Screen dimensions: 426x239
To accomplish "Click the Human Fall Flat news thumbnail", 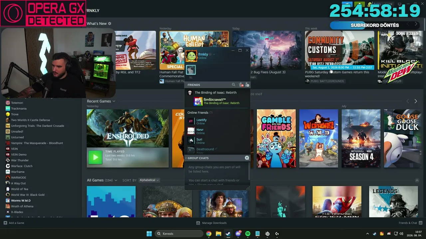I will [194, 50].
